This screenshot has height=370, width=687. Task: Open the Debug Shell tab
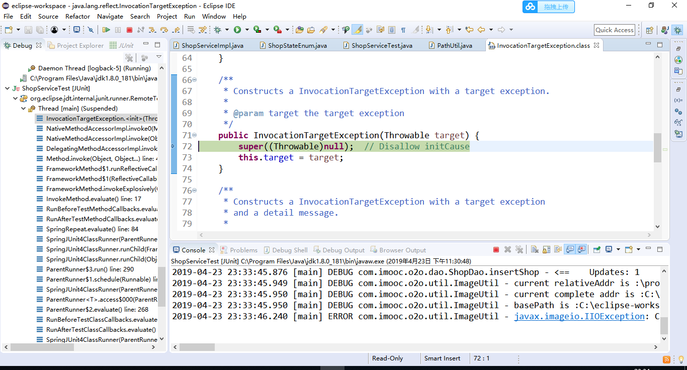(x=285, y=250)
